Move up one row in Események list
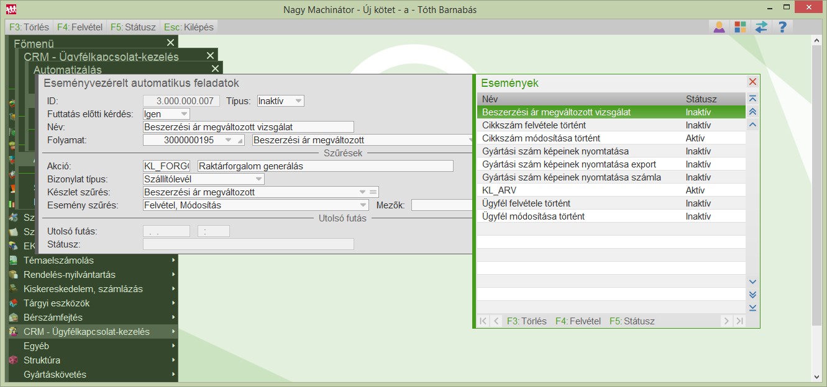 [x=752, y=125]
